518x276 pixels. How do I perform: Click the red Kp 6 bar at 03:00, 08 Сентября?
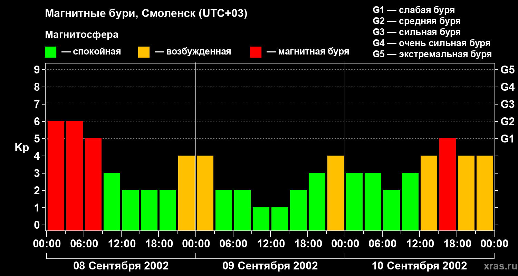[x=75, y=176]
